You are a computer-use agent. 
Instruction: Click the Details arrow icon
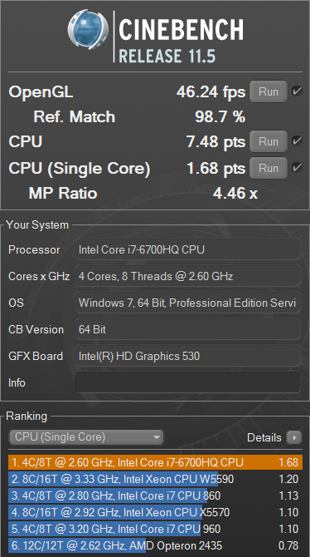[x=294, y=437]
